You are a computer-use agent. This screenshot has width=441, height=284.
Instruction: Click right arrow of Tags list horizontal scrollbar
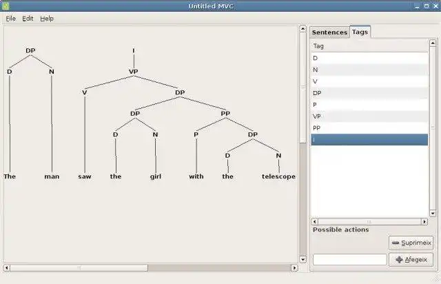(424, 222)
